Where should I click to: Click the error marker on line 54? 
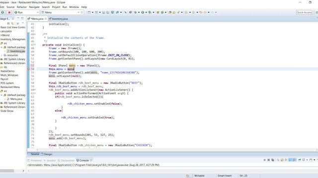[x=28, y=69]
